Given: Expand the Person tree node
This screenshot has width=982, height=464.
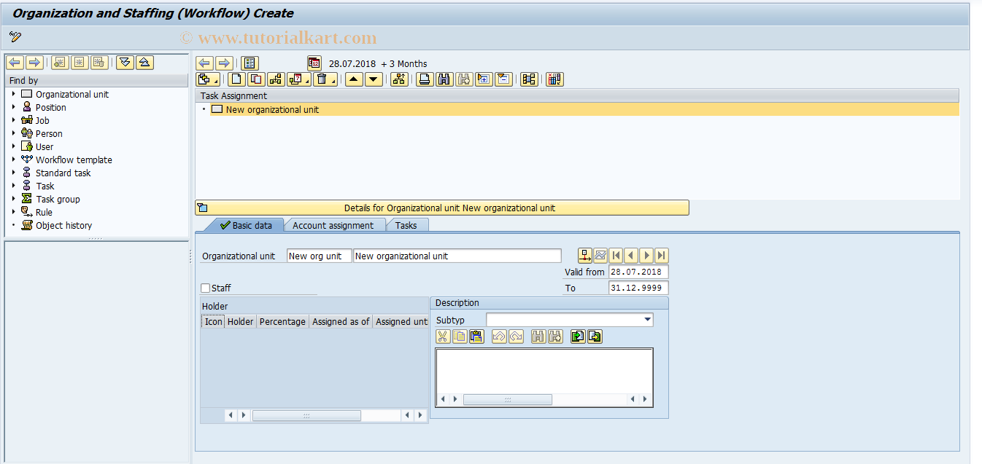Looking at the screenshot, I should [13, 133].
